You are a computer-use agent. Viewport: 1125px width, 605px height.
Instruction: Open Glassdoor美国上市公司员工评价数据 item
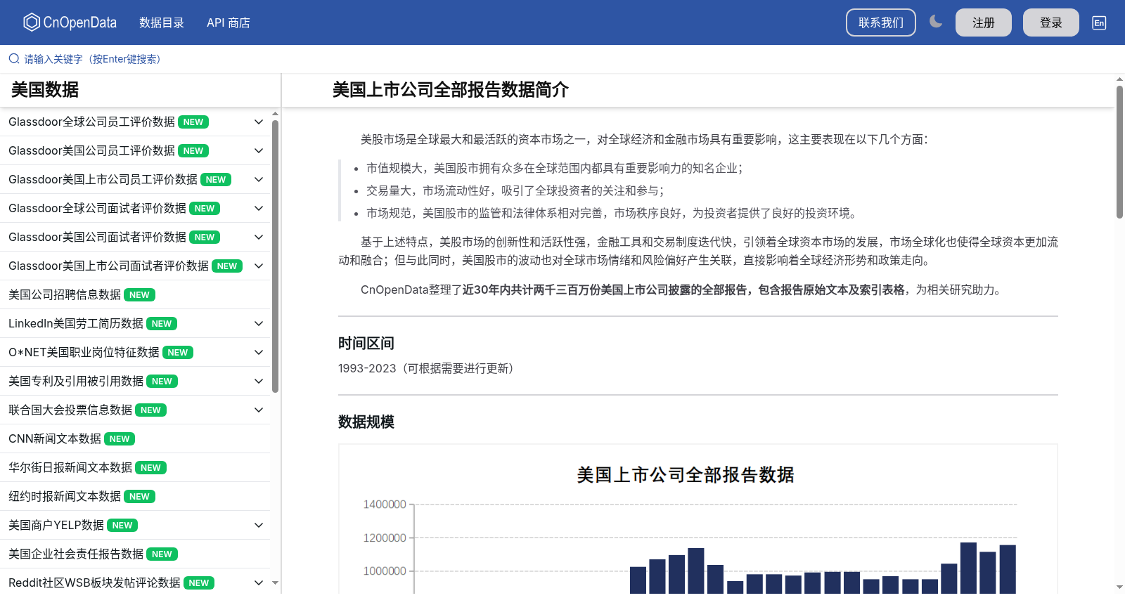[x=103, y=180]
